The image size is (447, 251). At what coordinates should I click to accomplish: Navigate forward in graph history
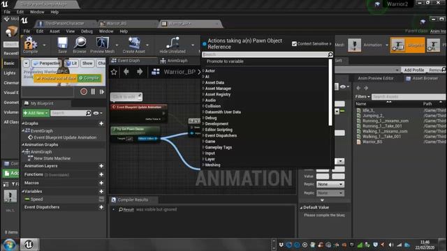click(x=140, y=72)
